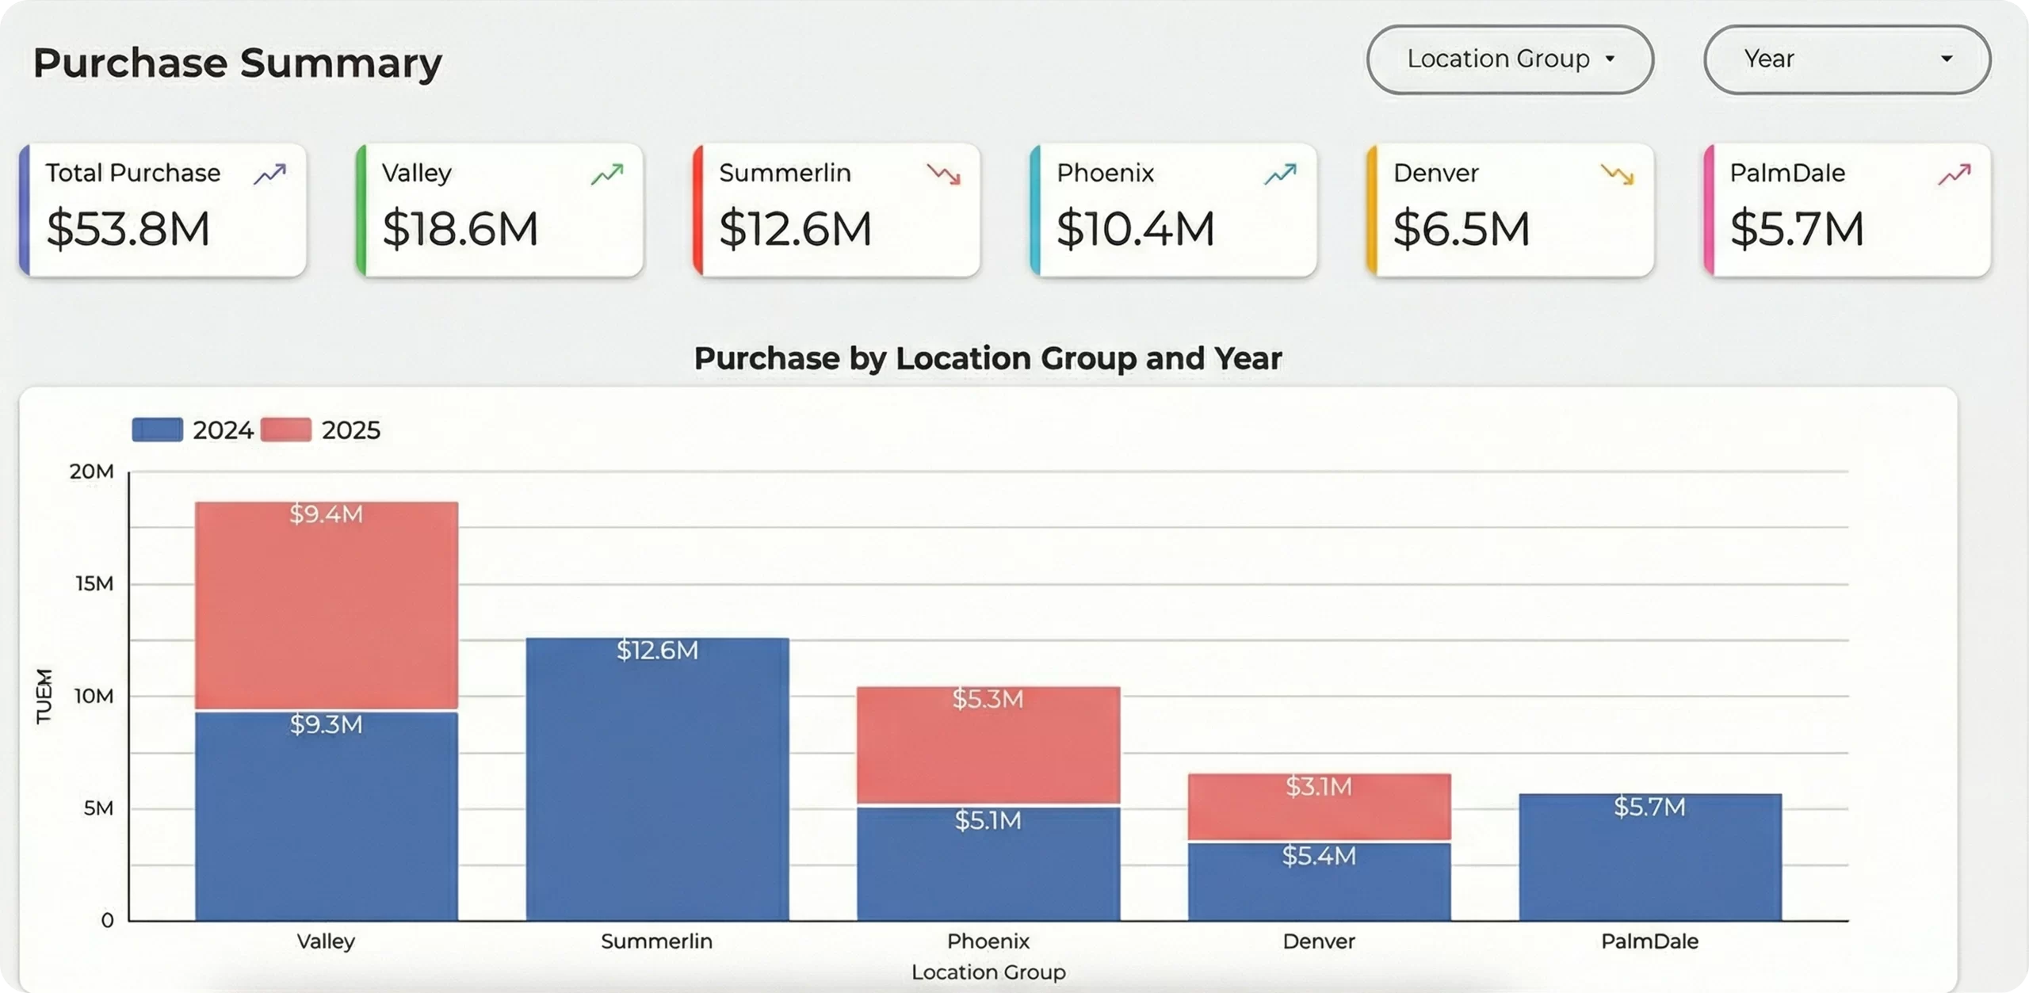2029x993 pixels.
Task: Click the PalmDale label on the x-axis
Action: point(1650,941)
